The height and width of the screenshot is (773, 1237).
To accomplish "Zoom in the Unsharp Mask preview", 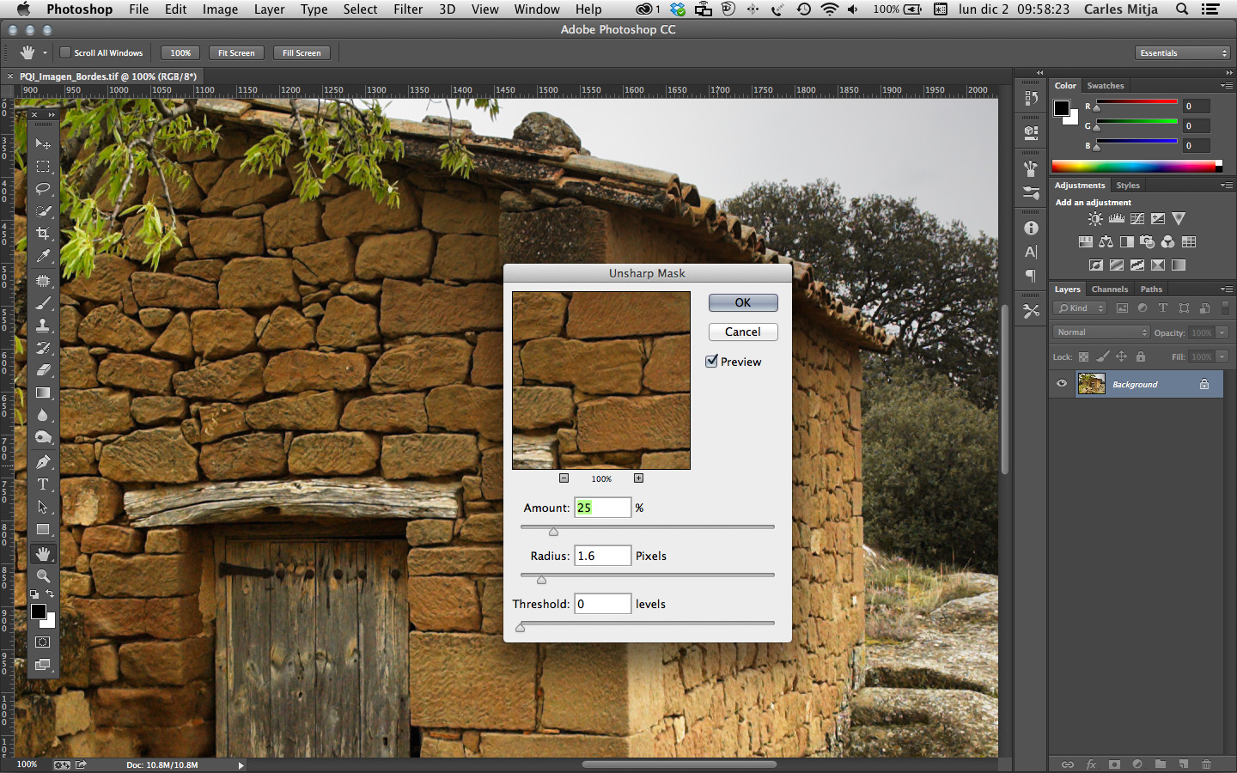I will pyautogui.click(x=638, y=478).
